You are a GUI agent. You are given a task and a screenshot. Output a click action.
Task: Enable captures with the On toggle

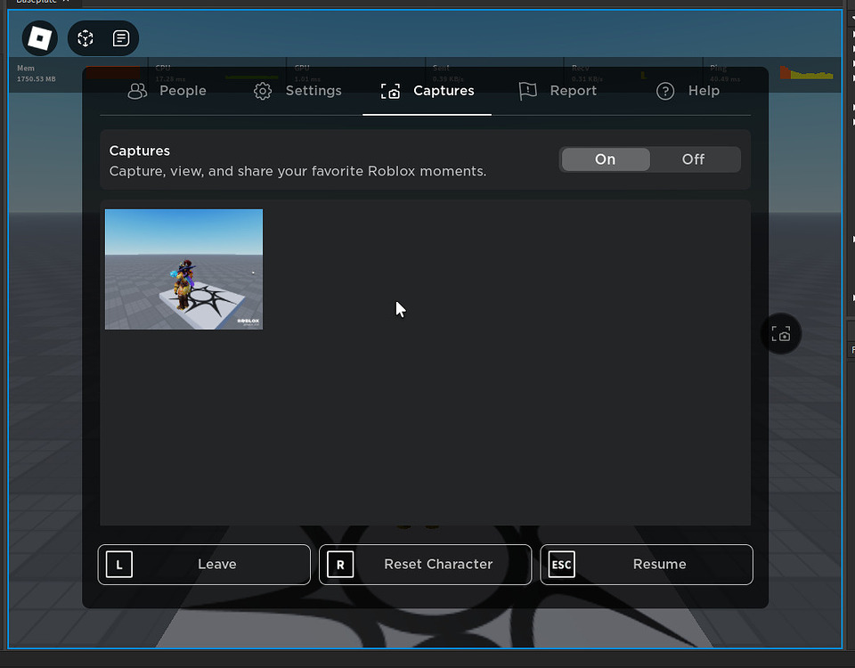tap(605, 159)
